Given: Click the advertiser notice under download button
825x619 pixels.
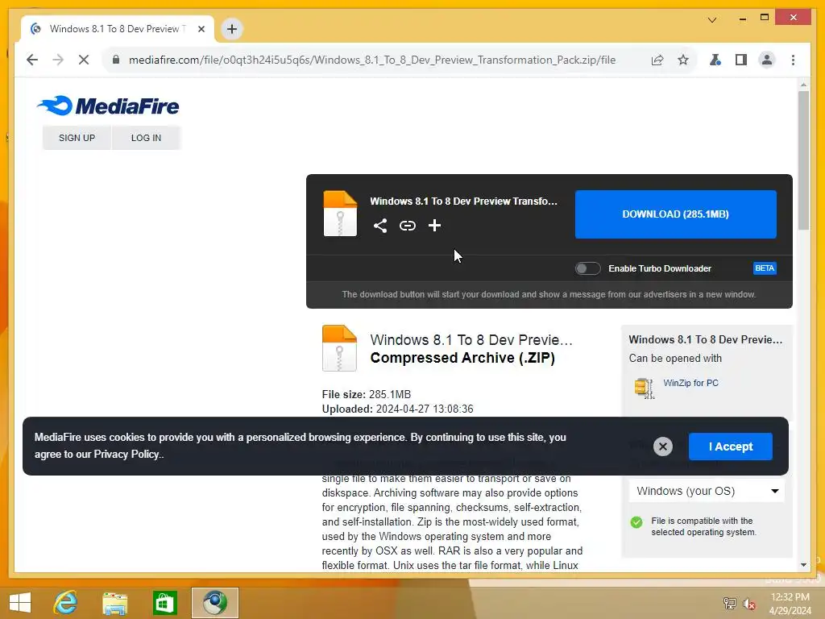Looking at the screenshot, I should (x=549, y=294).
